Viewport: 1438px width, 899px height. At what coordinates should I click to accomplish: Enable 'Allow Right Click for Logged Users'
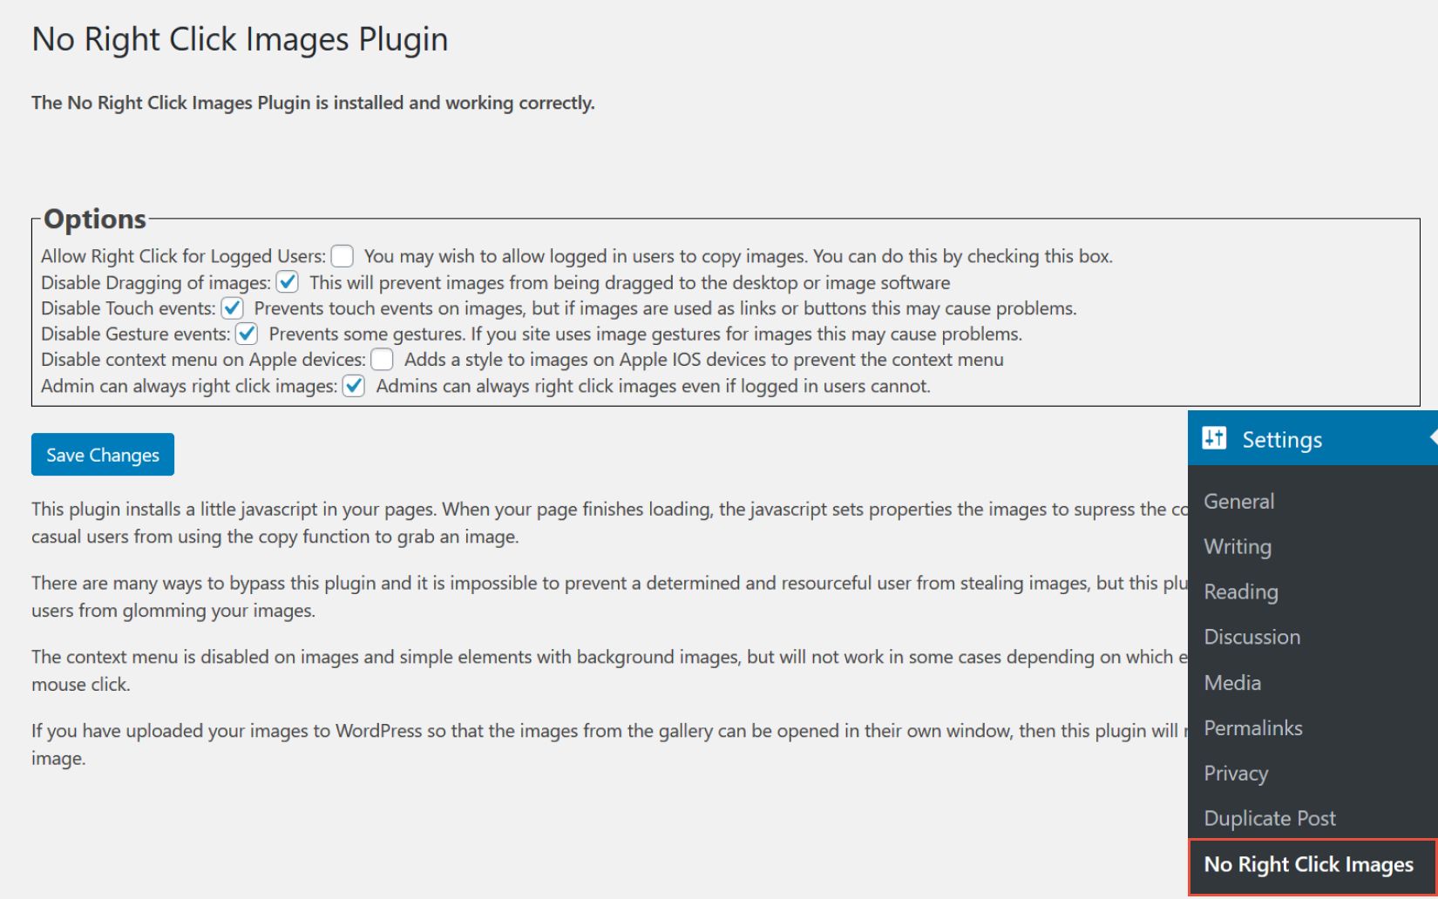click(341, 256)
